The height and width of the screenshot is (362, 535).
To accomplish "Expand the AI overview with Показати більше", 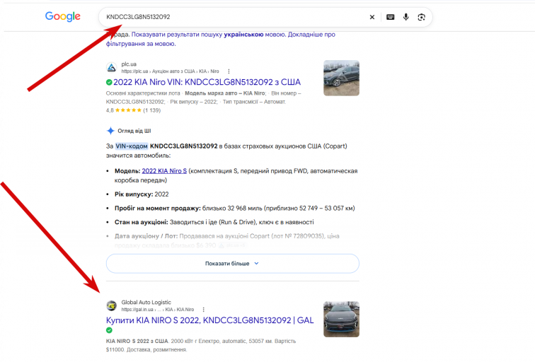I will point(232,264).
